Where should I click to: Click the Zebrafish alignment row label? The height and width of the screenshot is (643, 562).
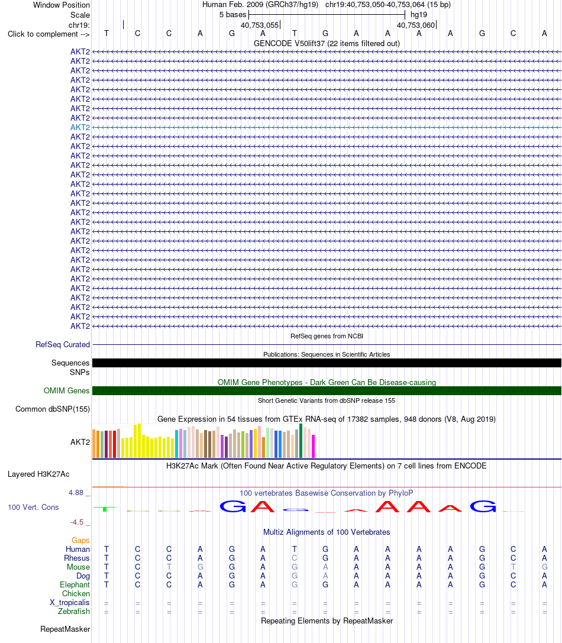[x=74, y=612]
